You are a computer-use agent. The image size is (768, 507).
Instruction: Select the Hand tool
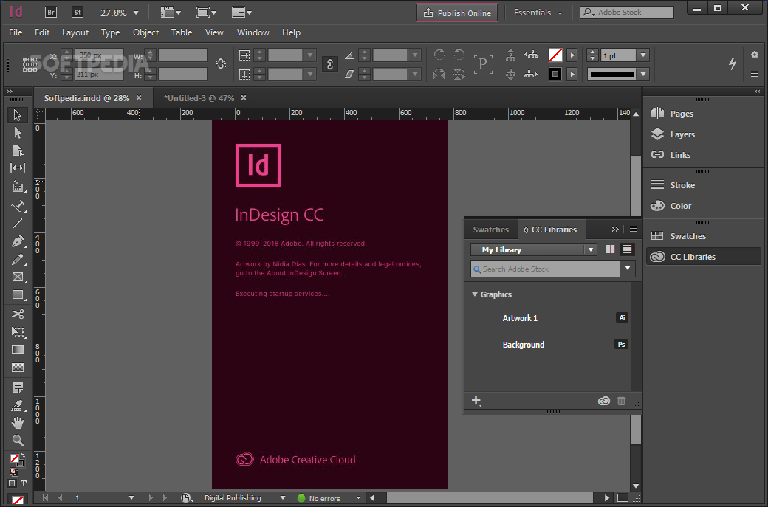(18, 423)
